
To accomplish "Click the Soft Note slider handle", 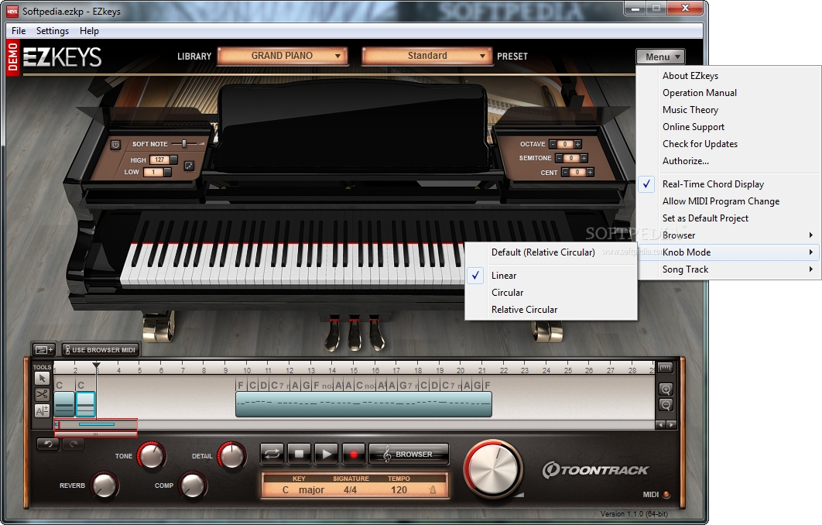I will tap(184, 143).
